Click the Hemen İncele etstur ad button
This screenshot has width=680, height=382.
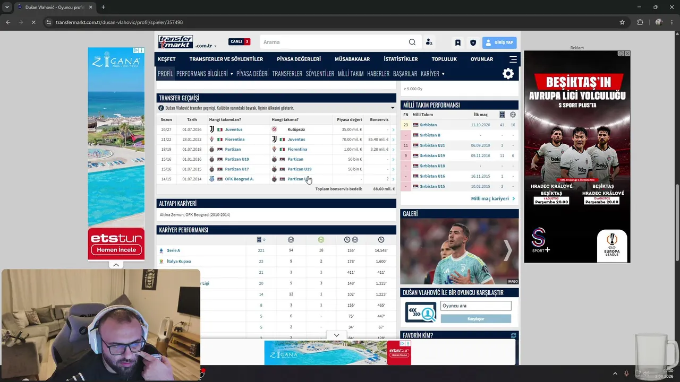[x=116, y=250]
